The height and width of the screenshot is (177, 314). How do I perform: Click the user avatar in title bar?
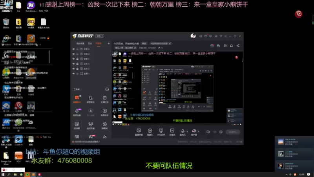(x=193, y=36)
